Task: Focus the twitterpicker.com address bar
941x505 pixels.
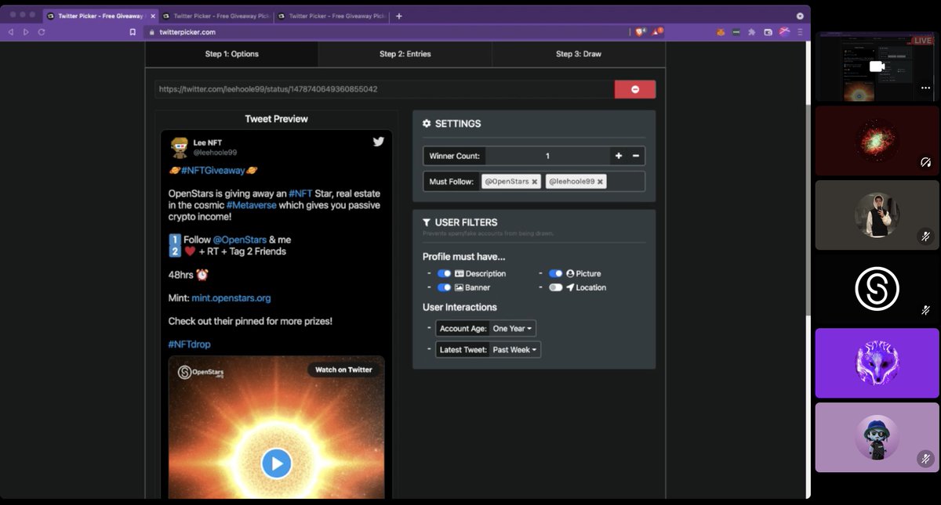Action: click(x=384, y=32)
